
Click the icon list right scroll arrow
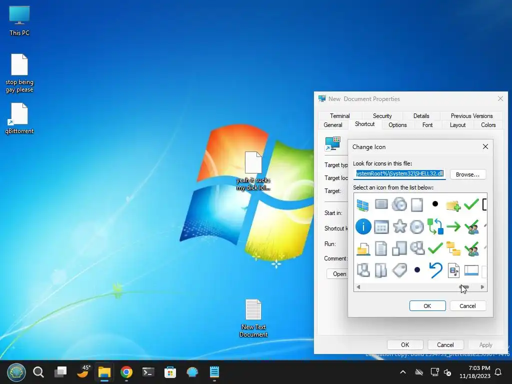(x=482, y=287)
